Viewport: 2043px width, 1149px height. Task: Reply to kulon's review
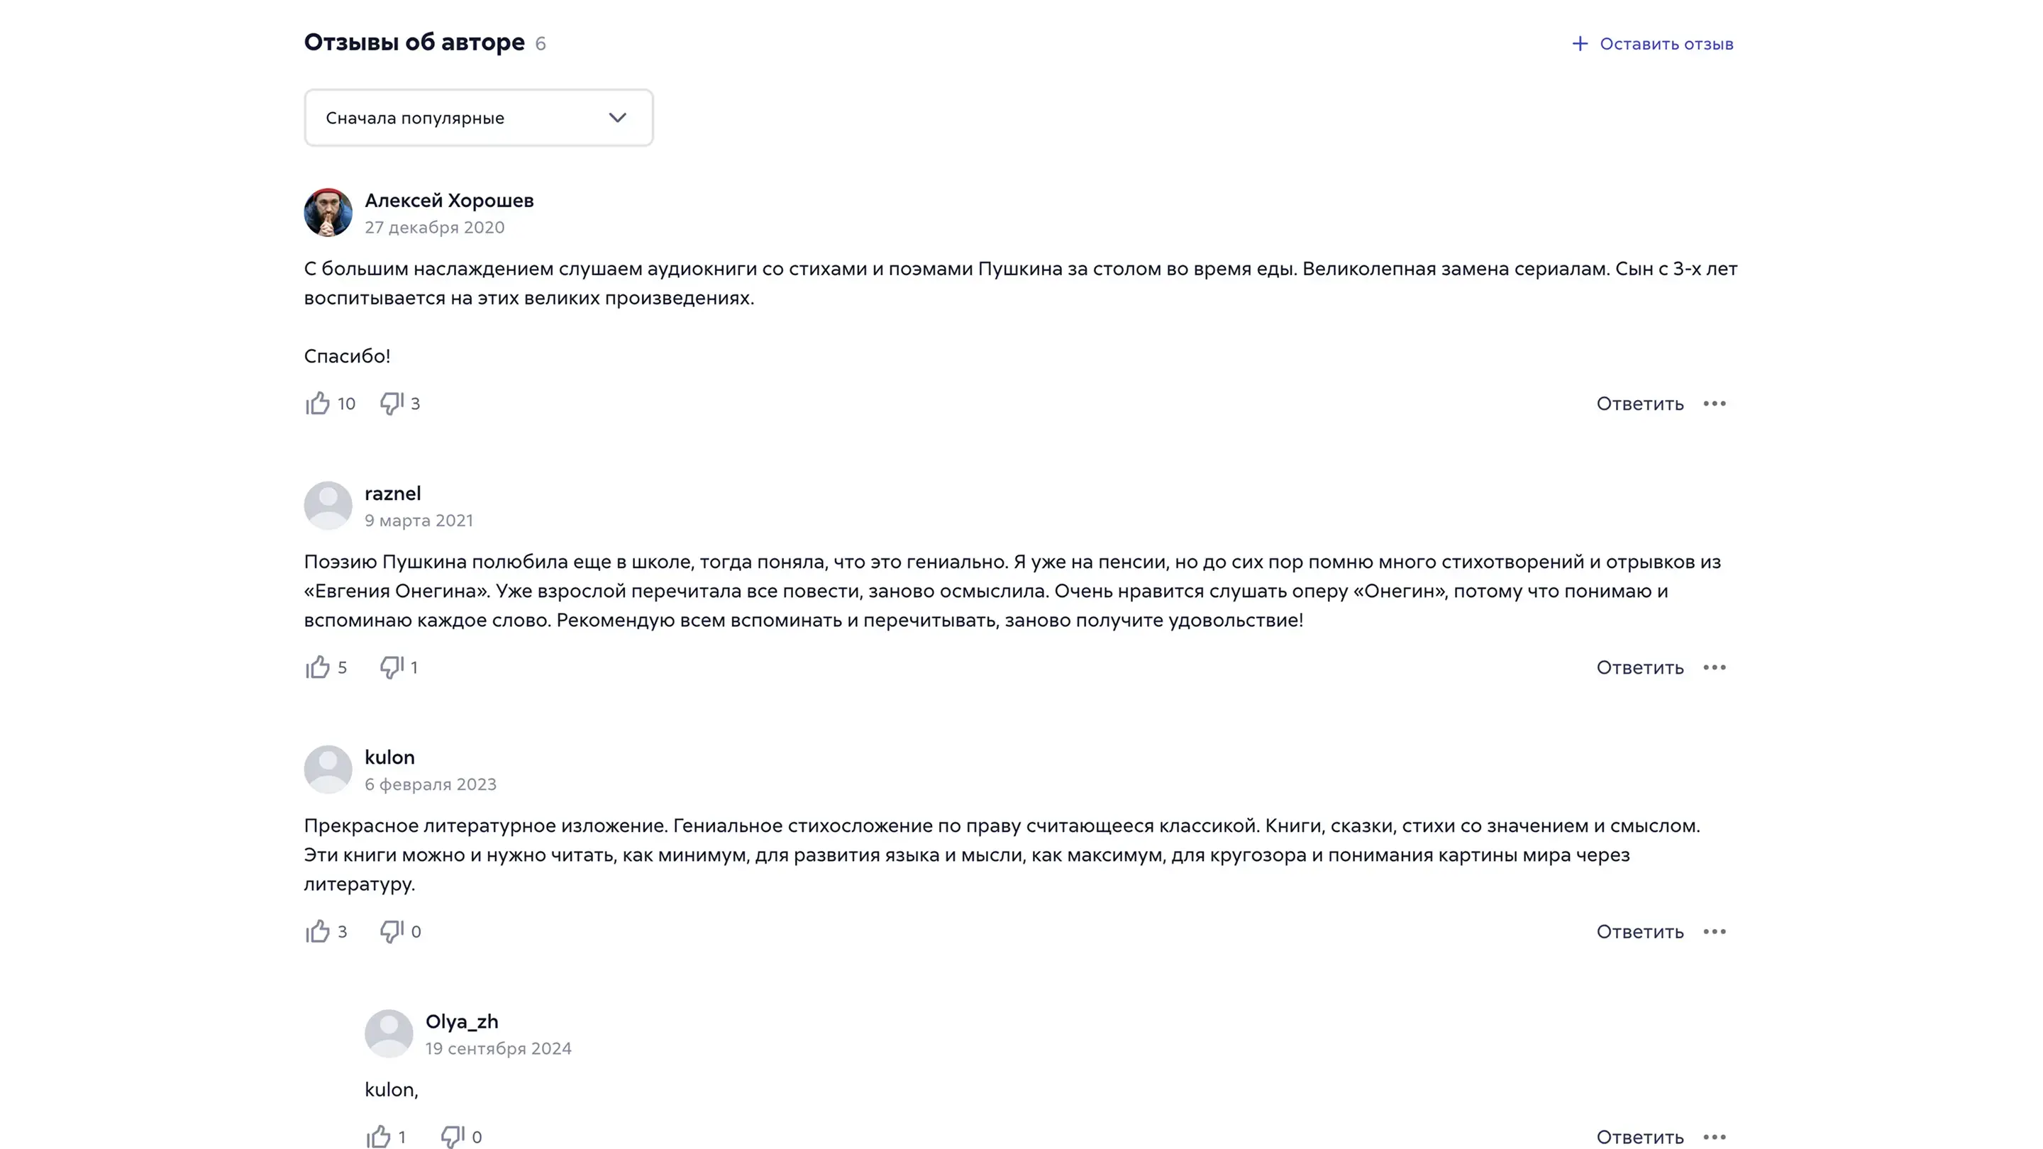[x=1639, y=932]
